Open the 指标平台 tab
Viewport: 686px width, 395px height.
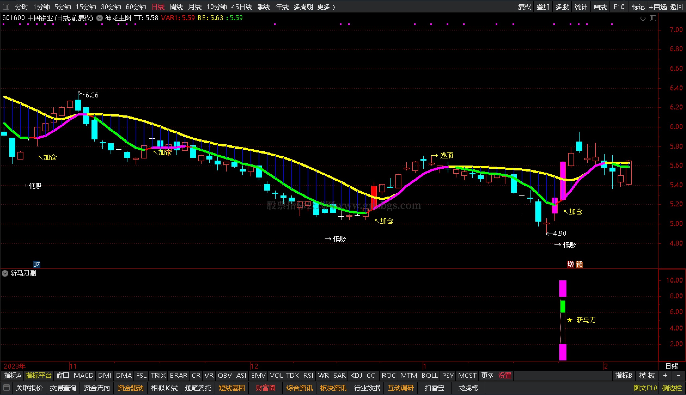(38, 375)
